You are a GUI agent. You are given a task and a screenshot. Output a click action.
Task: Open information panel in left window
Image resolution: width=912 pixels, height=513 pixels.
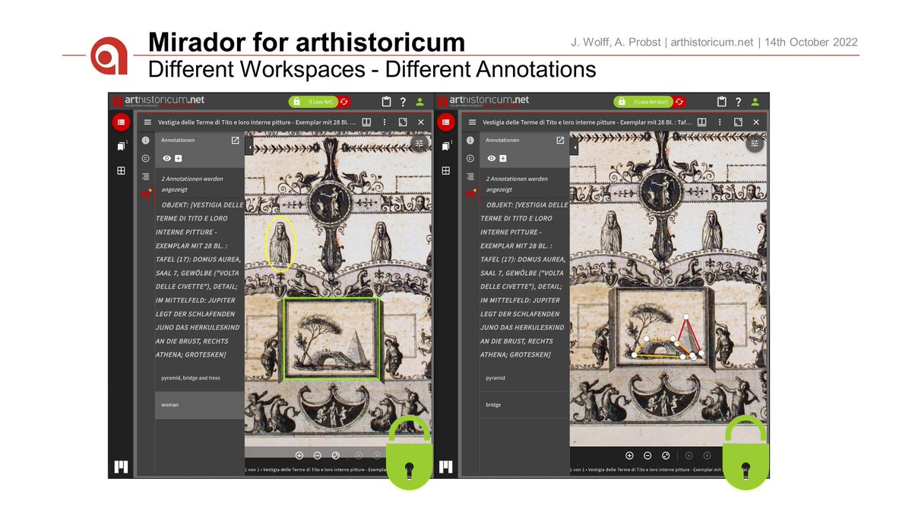pos(145,141)
